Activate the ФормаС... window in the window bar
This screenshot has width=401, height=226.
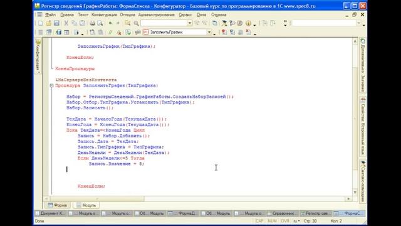350,213
